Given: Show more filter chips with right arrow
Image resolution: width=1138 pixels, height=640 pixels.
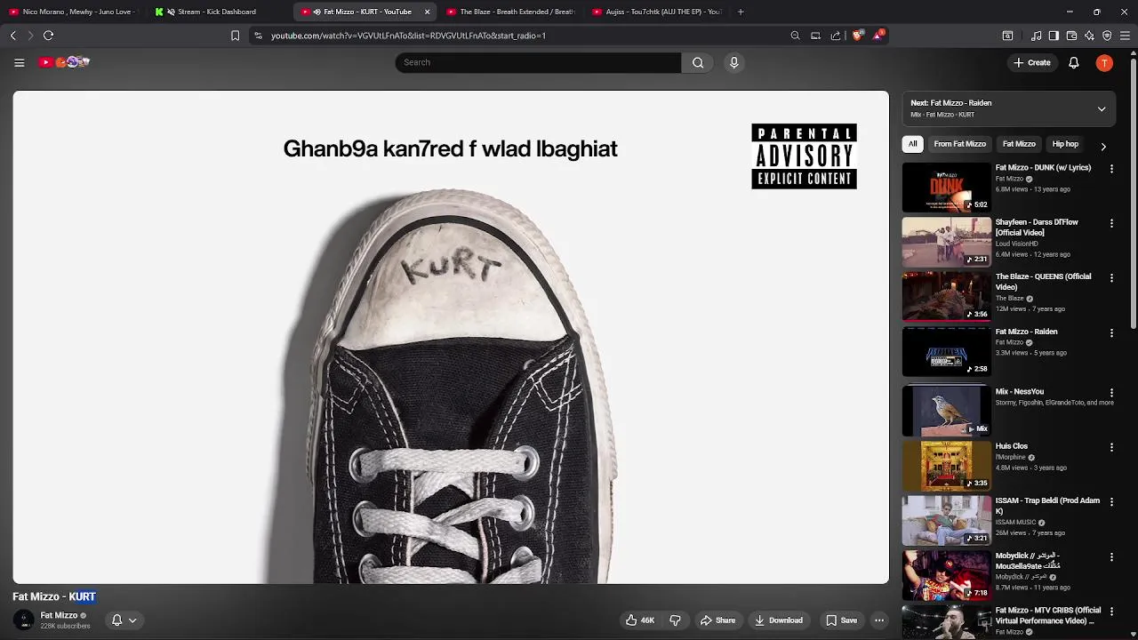Looking at the screenshot, I should 1103,146.
